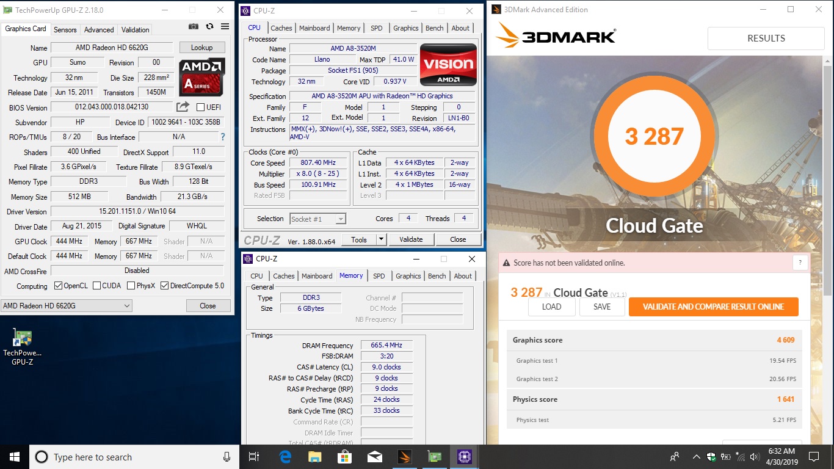Toggle the DirectCompute 5.0 checkbox
This screenshot has width=834, height=469.
click(x=165, y=286)
